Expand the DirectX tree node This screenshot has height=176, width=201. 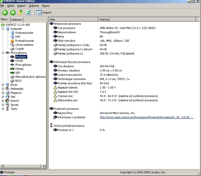(x=3, y=101)
